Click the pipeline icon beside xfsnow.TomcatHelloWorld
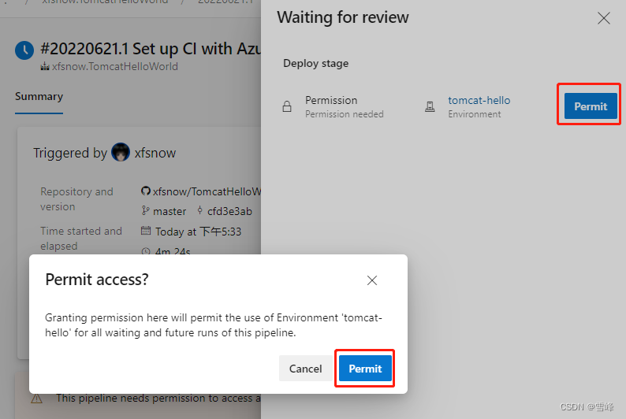 tap(45, 67)
